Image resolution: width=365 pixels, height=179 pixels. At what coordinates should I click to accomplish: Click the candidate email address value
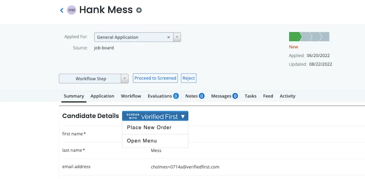point(185,167)
